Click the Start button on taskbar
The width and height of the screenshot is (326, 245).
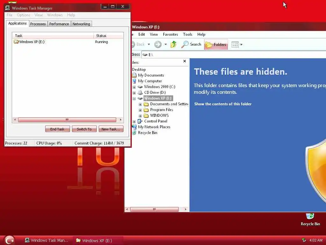point(9,240)
